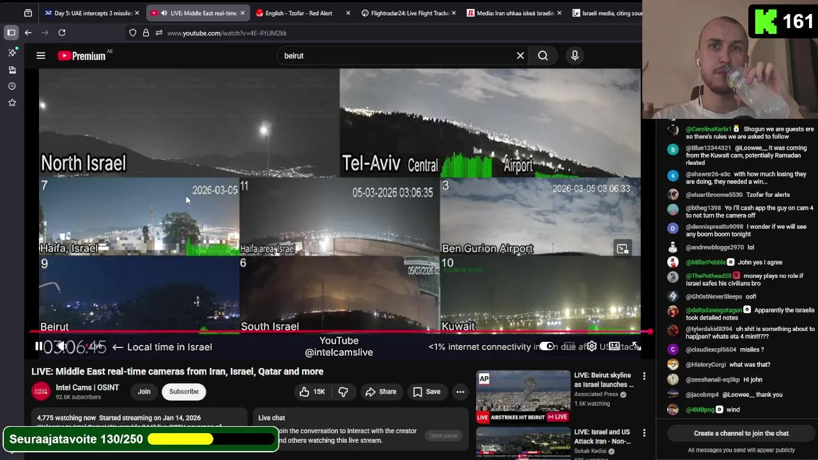Image resolution: width=818 pixels, height=460 pixels.
Task: Click the tracking protection shield icon
Action: (x=133, y=33)
